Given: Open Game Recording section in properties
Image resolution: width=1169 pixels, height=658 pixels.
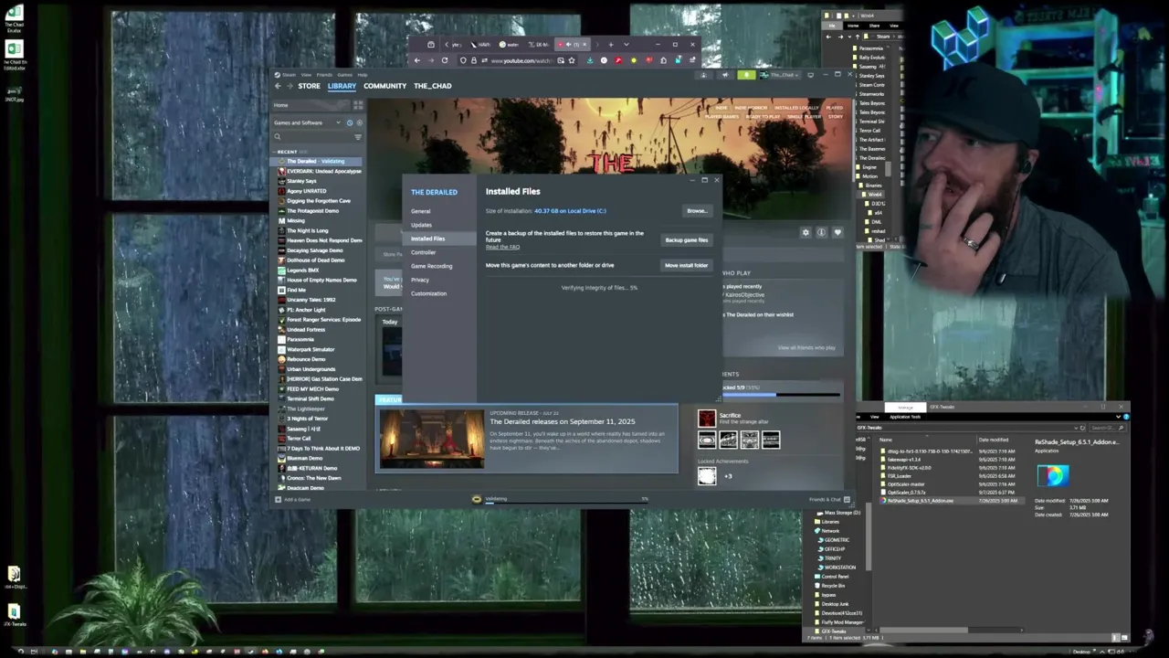Looking at the screenshot, I should (431, 266).
